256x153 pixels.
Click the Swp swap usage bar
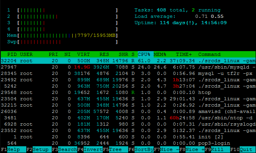(x=63, y=42)
